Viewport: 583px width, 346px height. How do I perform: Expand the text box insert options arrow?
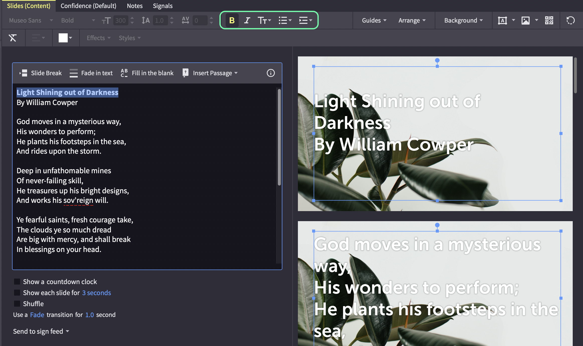(513, 20)
